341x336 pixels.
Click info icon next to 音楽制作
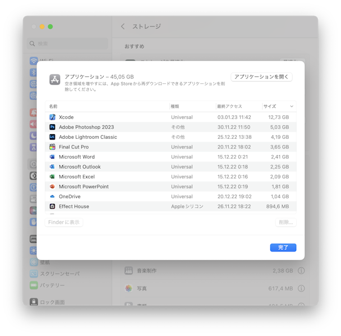301,271
